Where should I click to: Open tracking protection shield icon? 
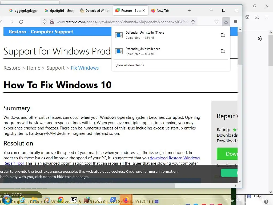click(x=45, y=22)
